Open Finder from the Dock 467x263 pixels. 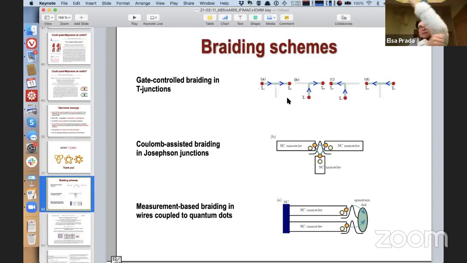coord(32,30)
